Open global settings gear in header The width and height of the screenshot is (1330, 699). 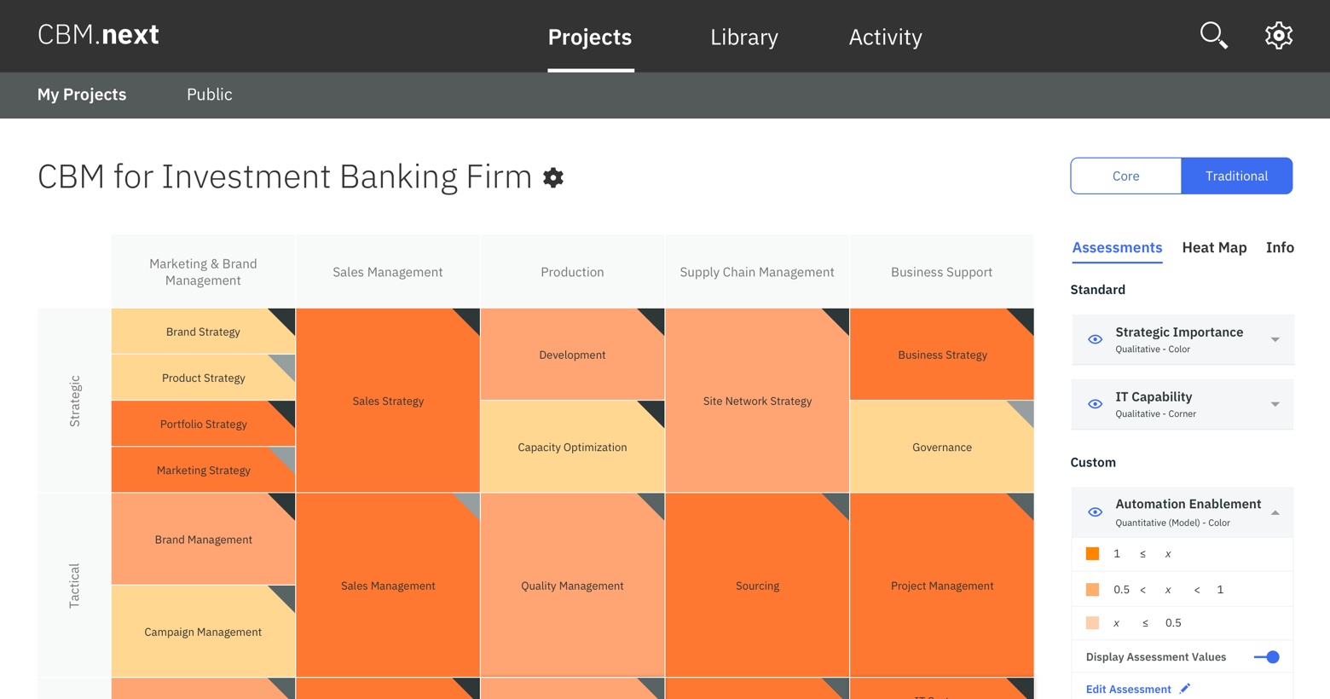[1278, 36]
